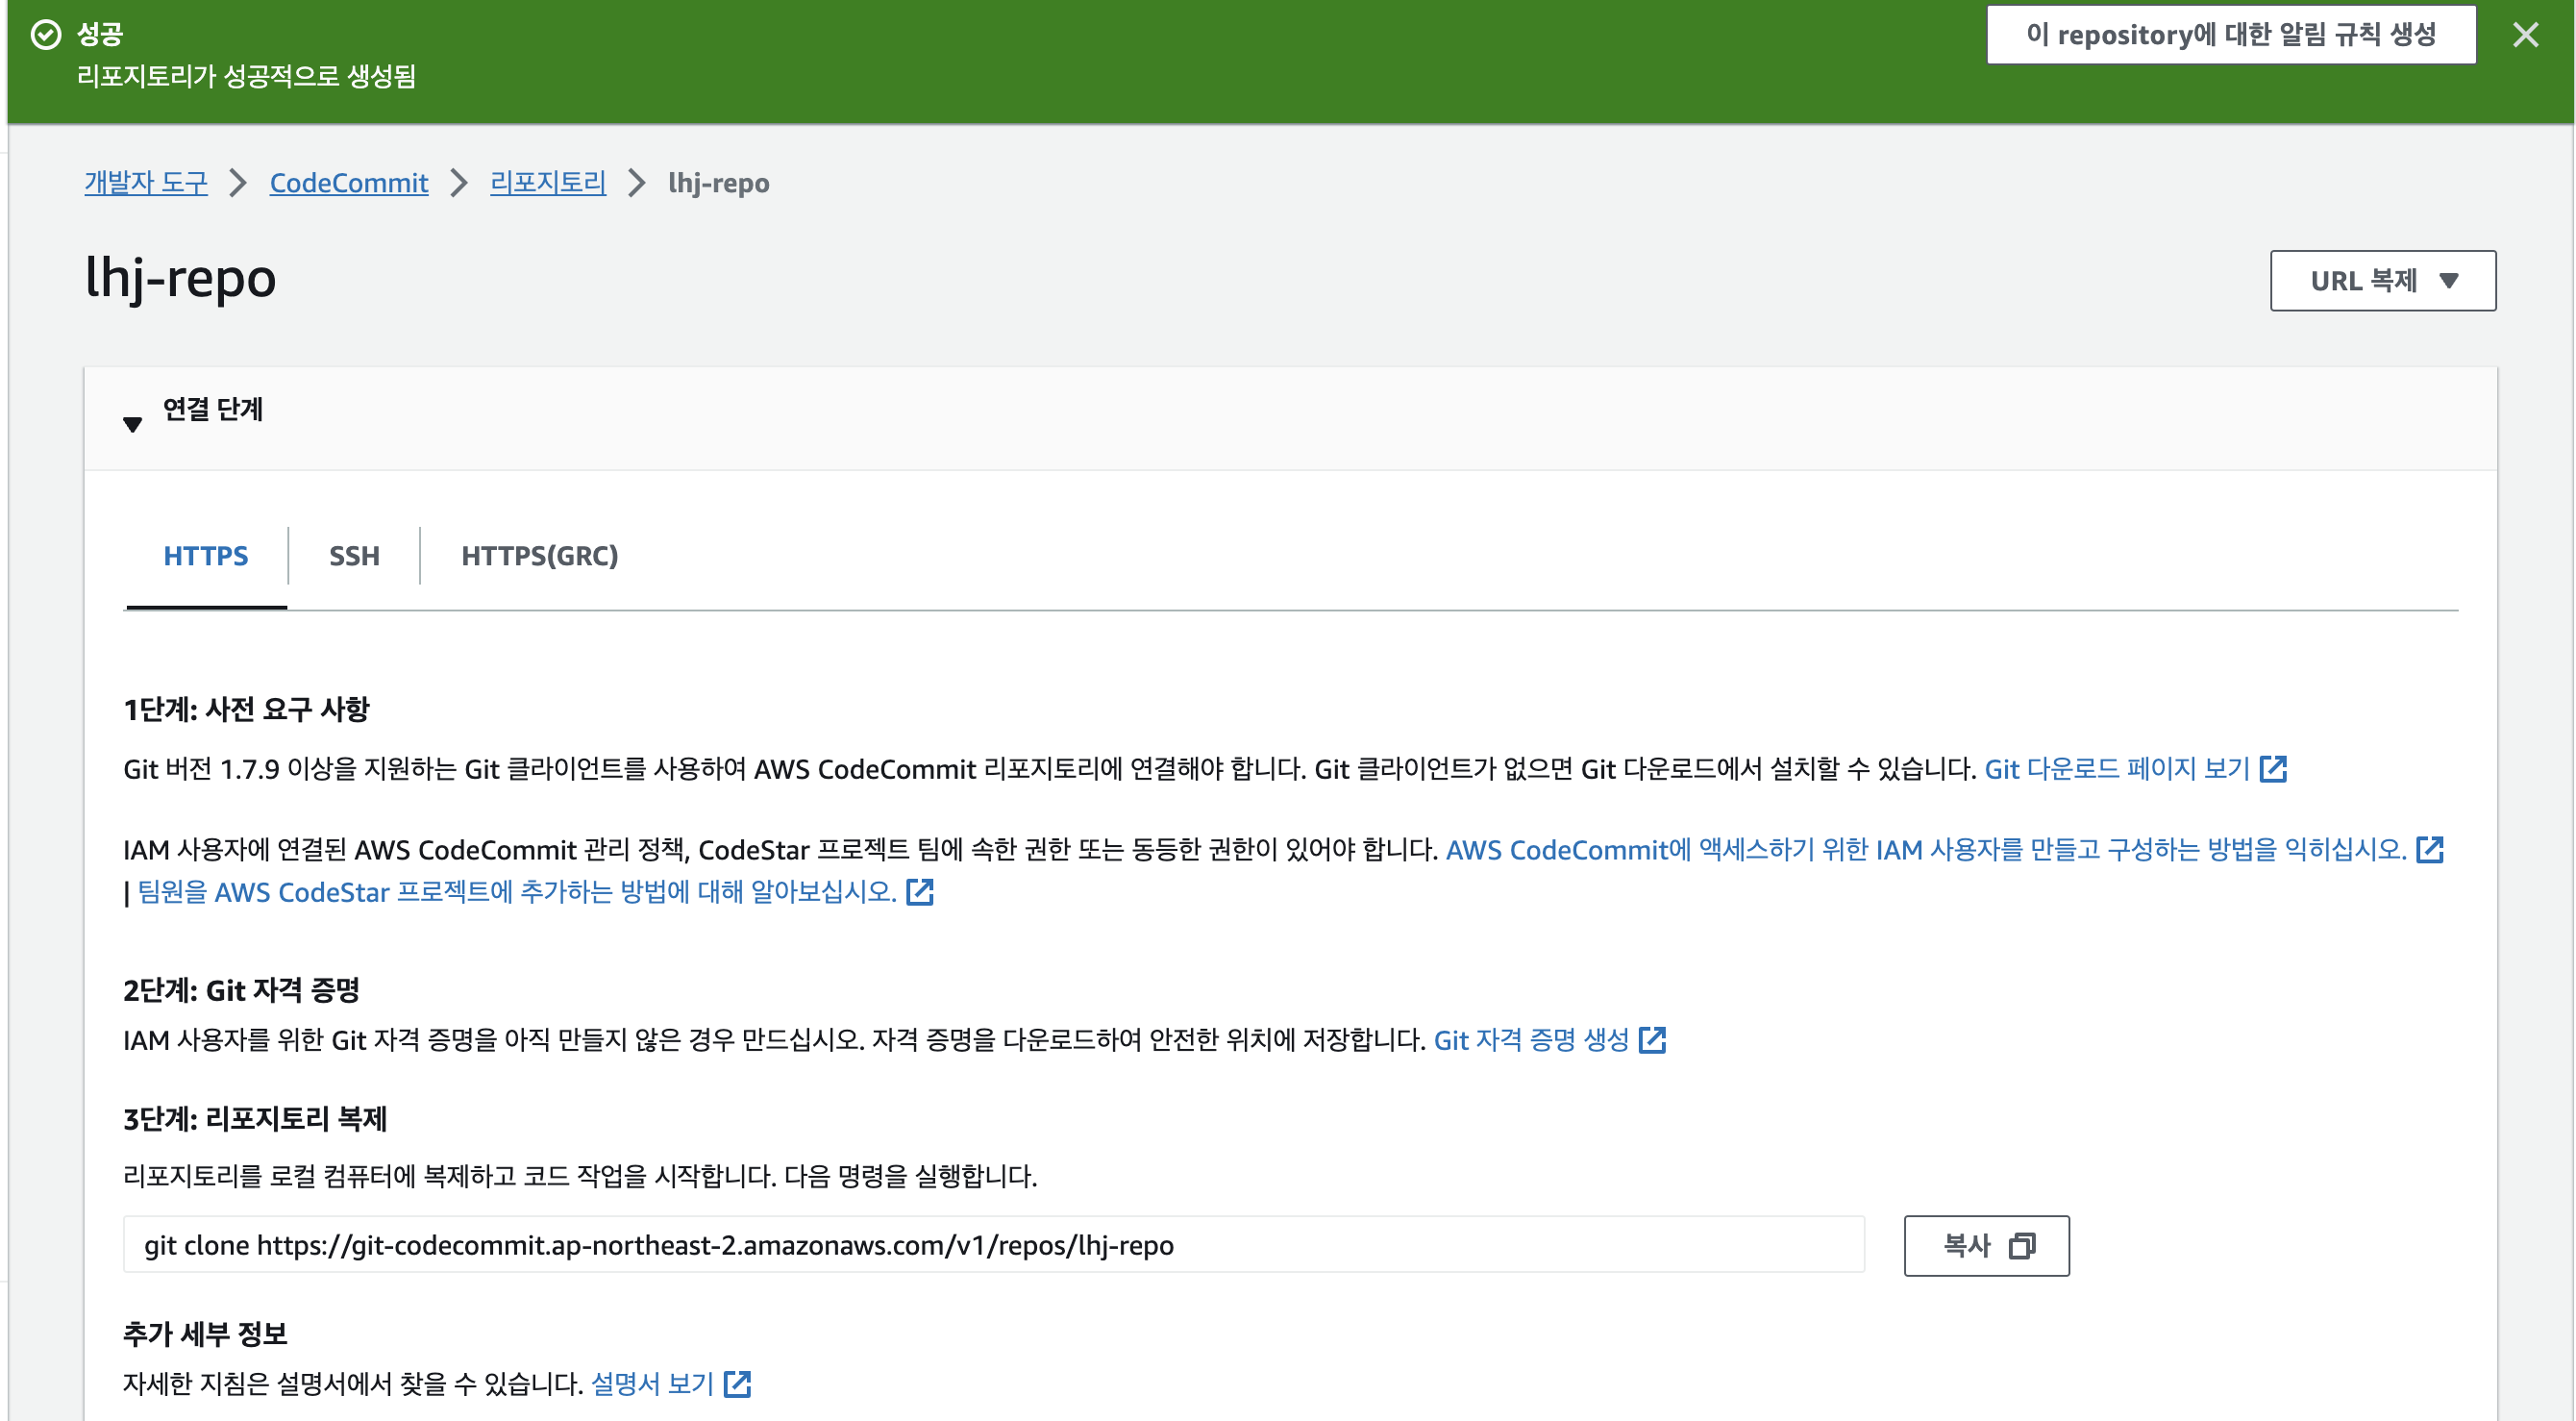The width and height of the screenshot is (2576, 1421).
Task: Open the URL 복제 dropdown
Action: (x=2382, y=281)
